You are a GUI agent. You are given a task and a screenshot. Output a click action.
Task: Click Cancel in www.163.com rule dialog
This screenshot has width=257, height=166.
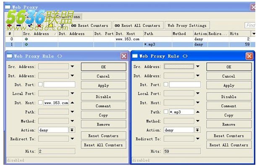click(x=104, y=76)
